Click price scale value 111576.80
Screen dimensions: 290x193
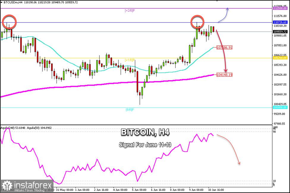coord(280,16)
